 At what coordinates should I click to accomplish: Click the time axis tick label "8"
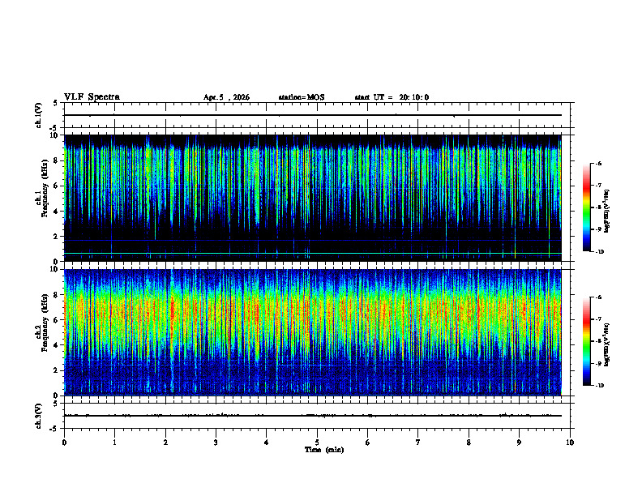tap(469, 443)
